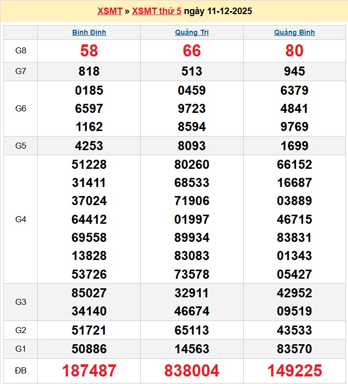This screenshot has width=348, height=384.
Task: Click the ĐB row label
Action: [21, 371]
